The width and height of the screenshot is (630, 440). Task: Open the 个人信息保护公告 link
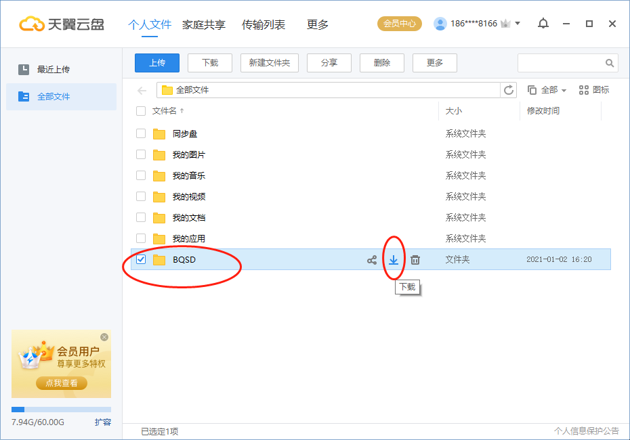[x=587, y=431]
